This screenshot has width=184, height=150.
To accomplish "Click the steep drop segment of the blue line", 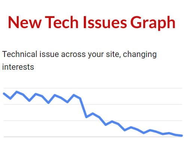I will [x=83, y=108].
